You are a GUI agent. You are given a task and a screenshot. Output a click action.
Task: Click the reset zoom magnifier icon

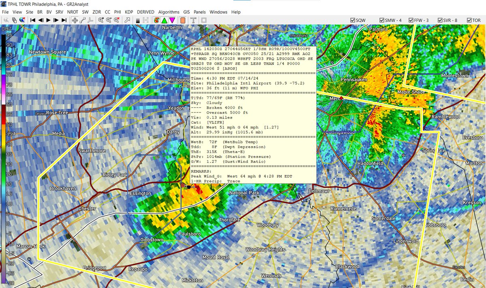click(117, 20)
